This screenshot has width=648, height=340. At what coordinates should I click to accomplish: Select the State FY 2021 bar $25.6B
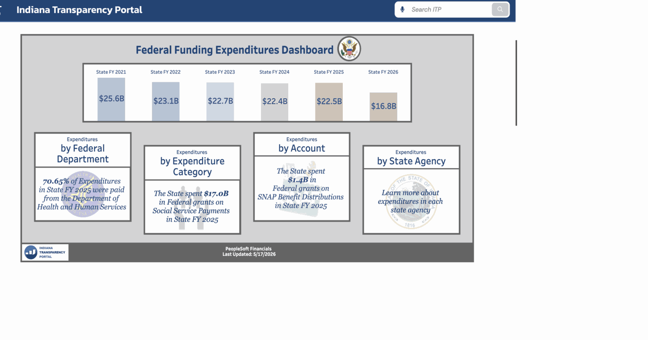[x=111, y=99]
